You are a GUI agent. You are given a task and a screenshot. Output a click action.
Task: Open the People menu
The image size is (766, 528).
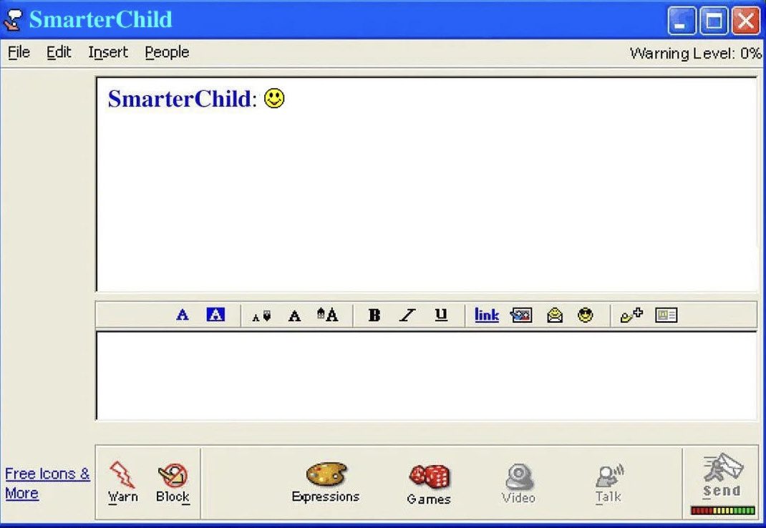(x=167, y=53)
